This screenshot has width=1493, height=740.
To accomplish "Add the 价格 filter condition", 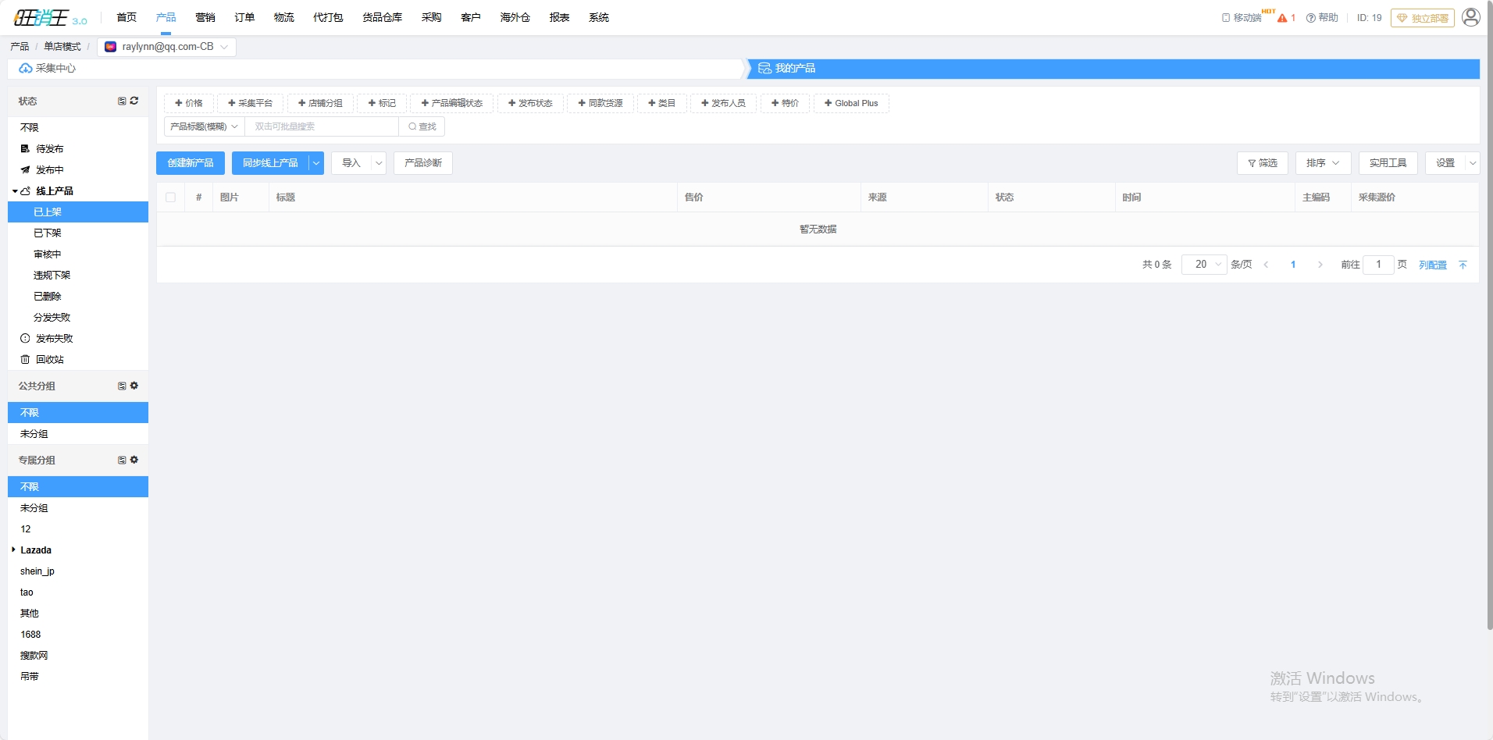I will click(189, 103).
